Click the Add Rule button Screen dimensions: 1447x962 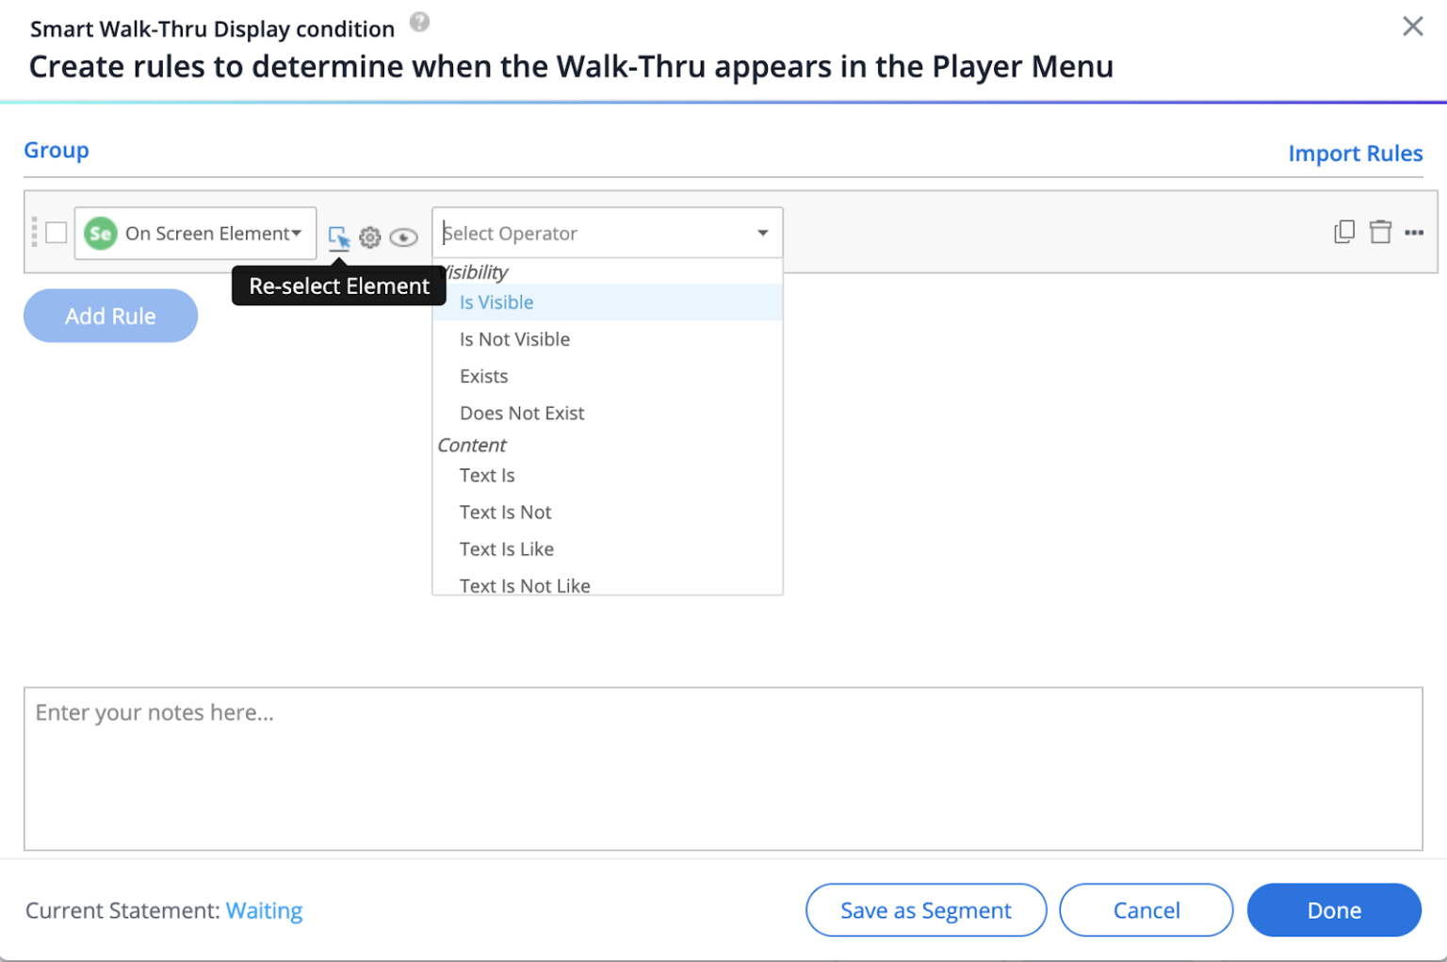point(110,316)
